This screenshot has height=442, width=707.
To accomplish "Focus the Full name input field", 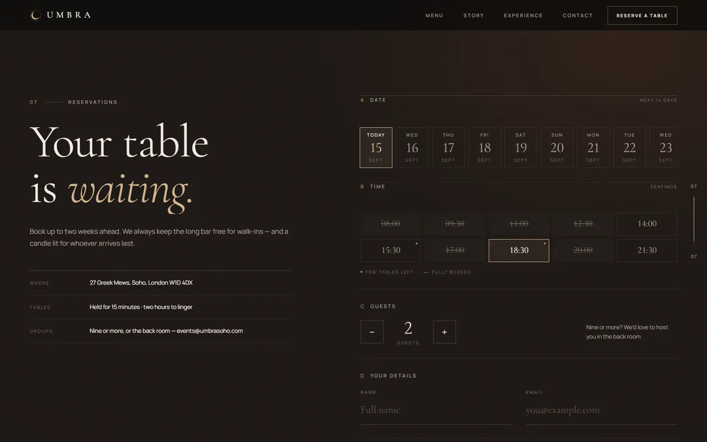I will pyautogui.click(x=436, y=411).
